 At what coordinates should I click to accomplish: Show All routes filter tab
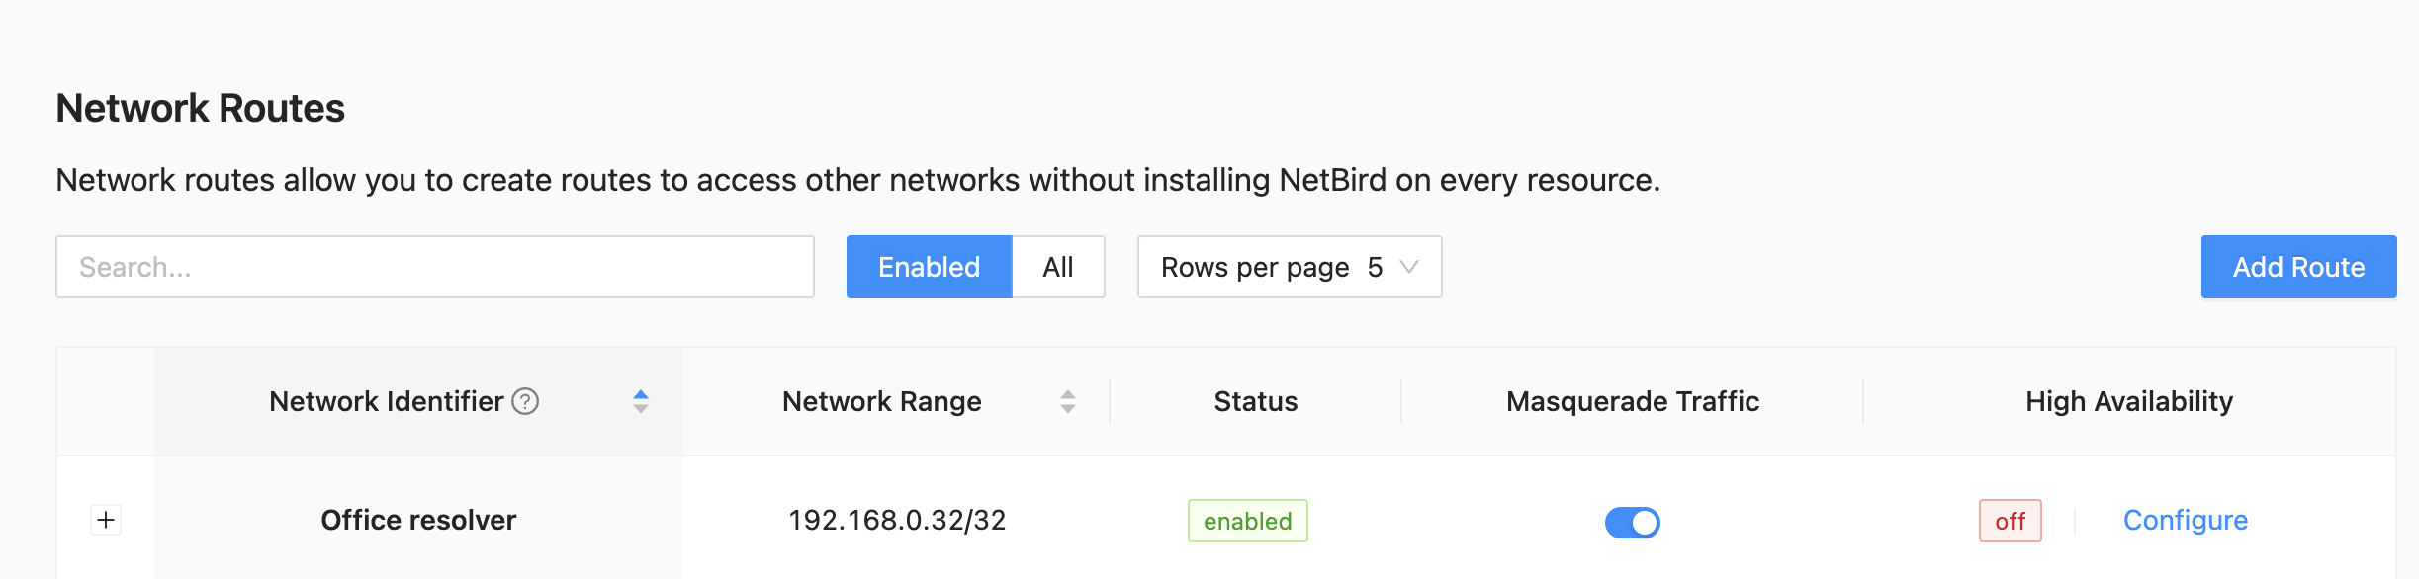(1057, 267)
